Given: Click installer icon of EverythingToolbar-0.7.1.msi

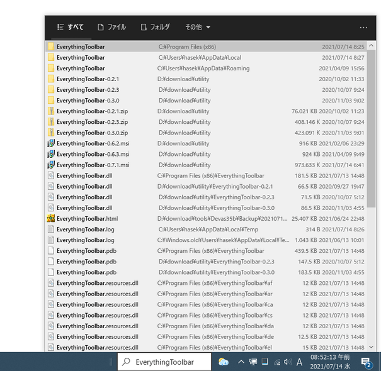Looking at the screenshot, I should click(x=51, y=165).
